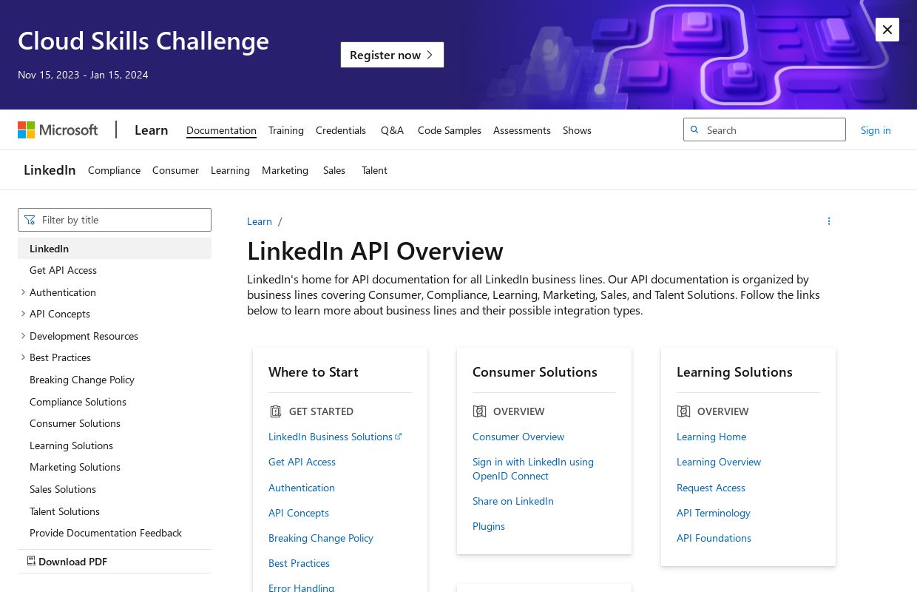Click the Search input field
The image size is (917, 592).
765,129
